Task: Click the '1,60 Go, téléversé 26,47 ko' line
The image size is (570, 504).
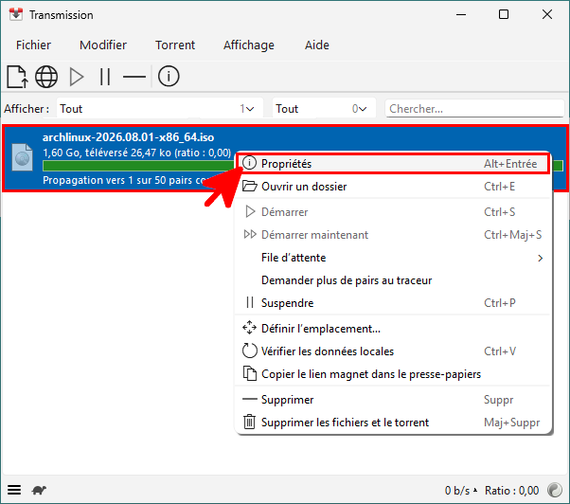Action: pos(136,153)
